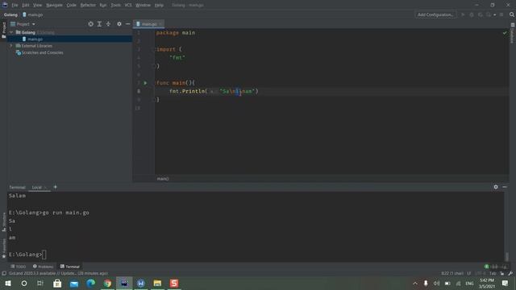The height and width of the screenshot is (290, 516).
Task: Add a new terminal session with plus
Action: tap(56, 187)
